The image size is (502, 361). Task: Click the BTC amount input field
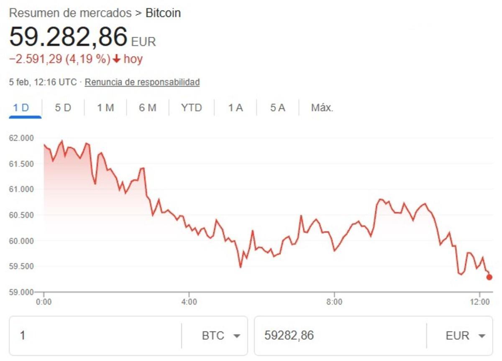click(84, 335)
